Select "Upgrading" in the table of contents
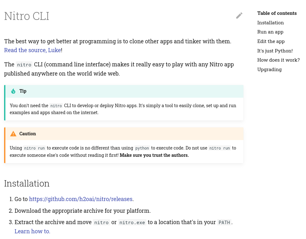Image resolution: width=306 pixels, height=239 pixels. click(x=269, y=69)
